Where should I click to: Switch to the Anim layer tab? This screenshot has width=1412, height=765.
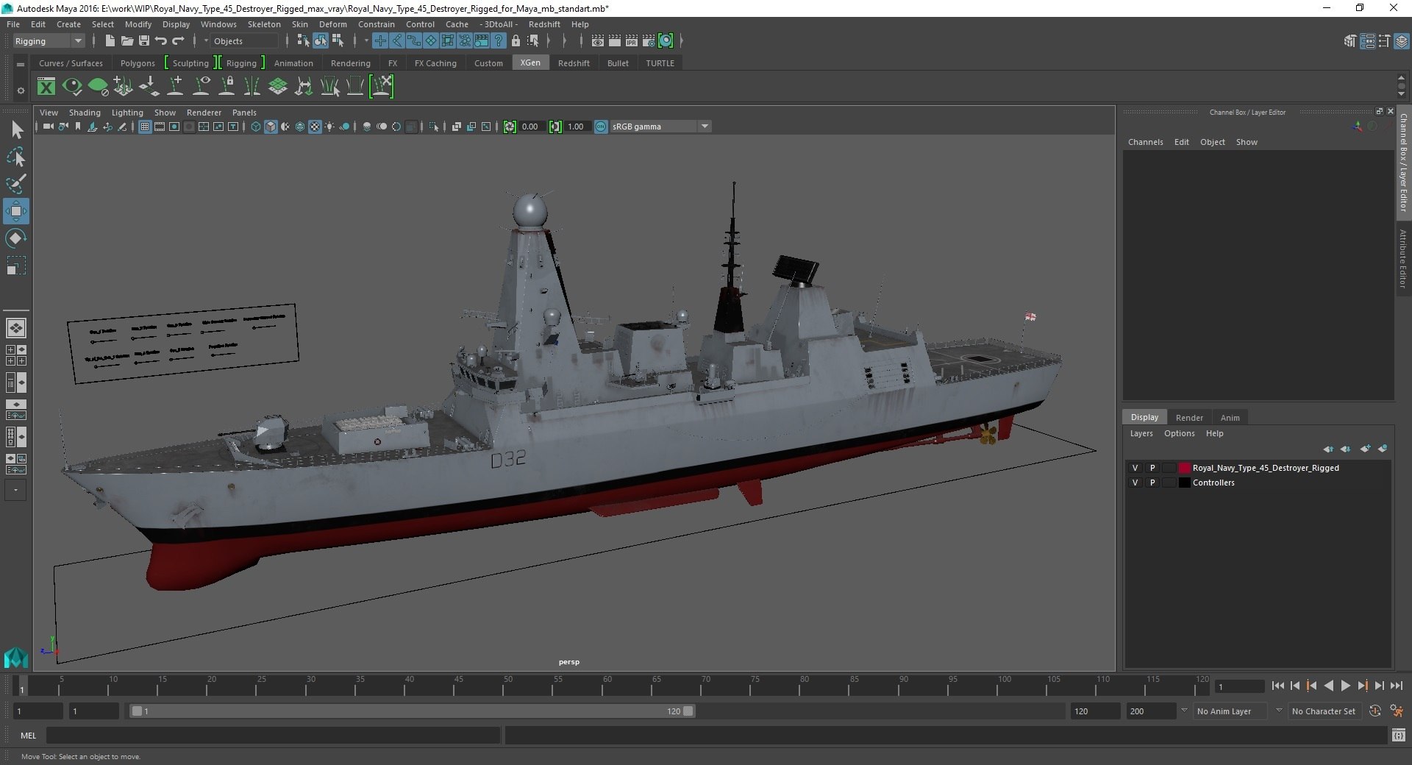pos(1230,417)
